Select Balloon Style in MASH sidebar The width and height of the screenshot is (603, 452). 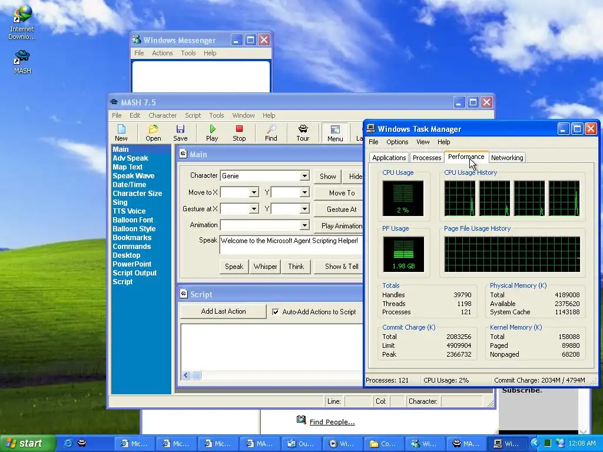(x=134, y=229)
